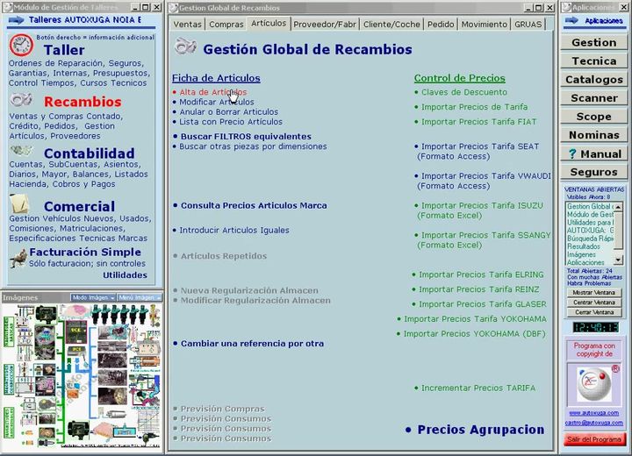Click the notepad icon beside Comercial
This screenshot has width=632, height=456.
point(19,203)
